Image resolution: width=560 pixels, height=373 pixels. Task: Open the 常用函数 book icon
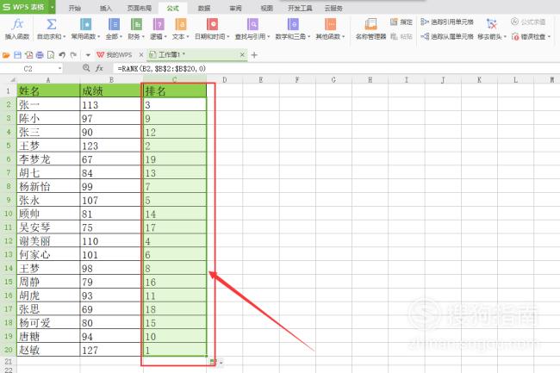[85, 24]
